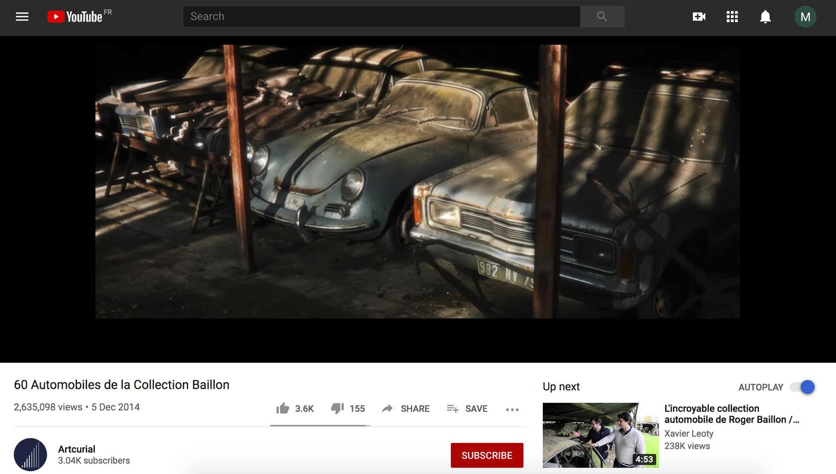Open the Up next video thumbnail
This screenshot has width=836, height=474.
click(601, 435)
